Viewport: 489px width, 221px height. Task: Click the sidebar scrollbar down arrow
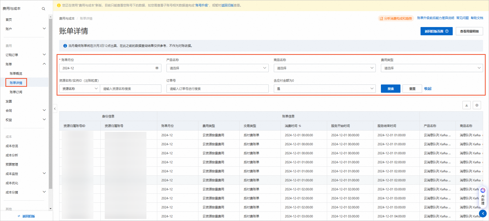tap(50, 209)
